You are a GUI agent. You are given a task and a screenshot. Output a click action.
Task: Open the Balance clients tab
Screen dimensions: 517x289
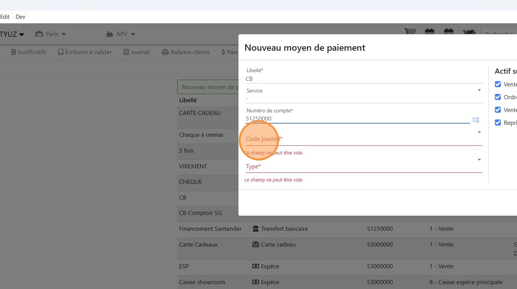coord(185,52)
